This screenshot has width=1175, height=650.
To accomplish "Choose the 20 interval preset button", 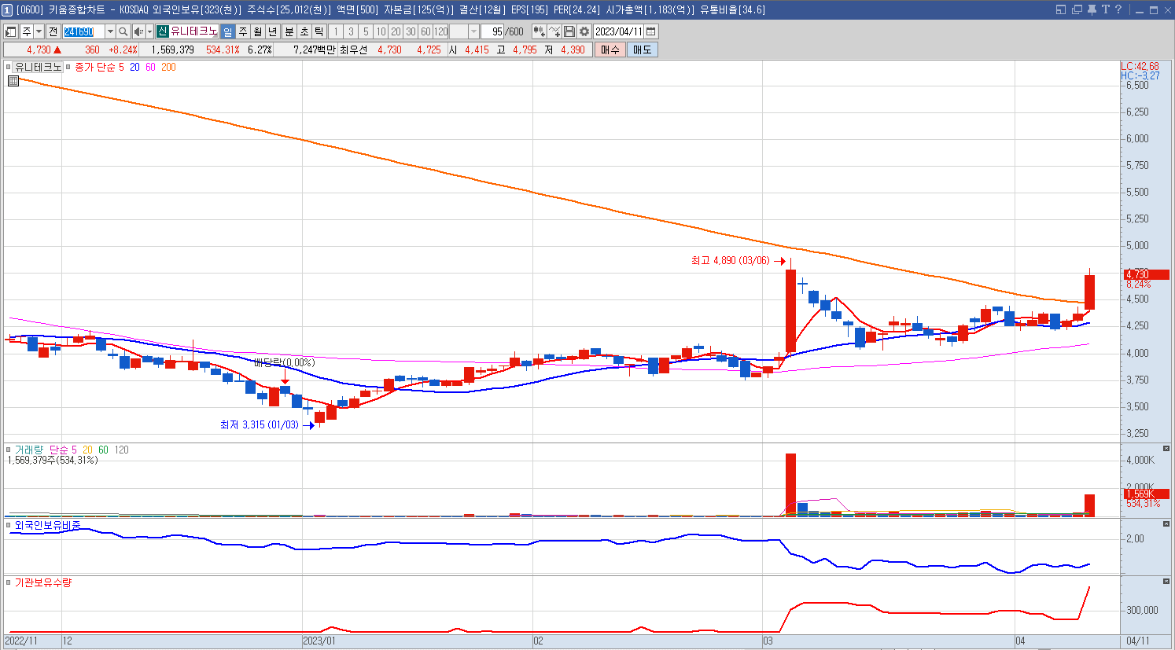I will point(396,31).
